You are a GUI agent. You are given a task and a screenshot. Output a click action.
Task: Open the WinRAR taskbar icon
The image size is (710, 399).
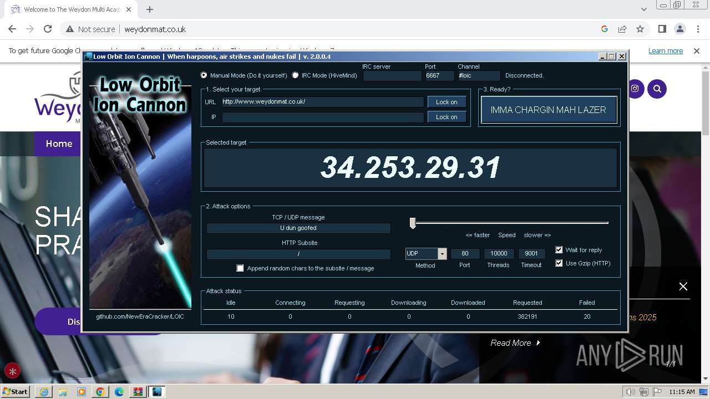coord(138,392)
